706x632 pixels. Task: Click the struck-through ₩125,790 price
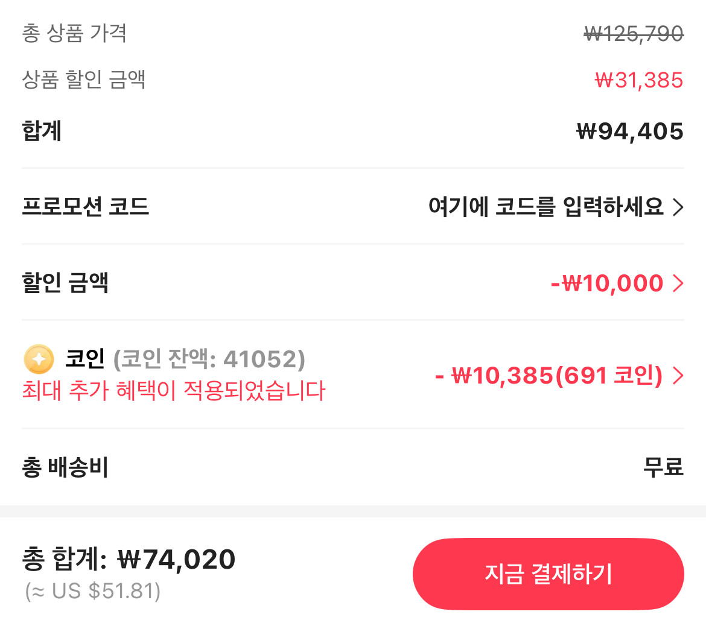[x=634, y=34]
